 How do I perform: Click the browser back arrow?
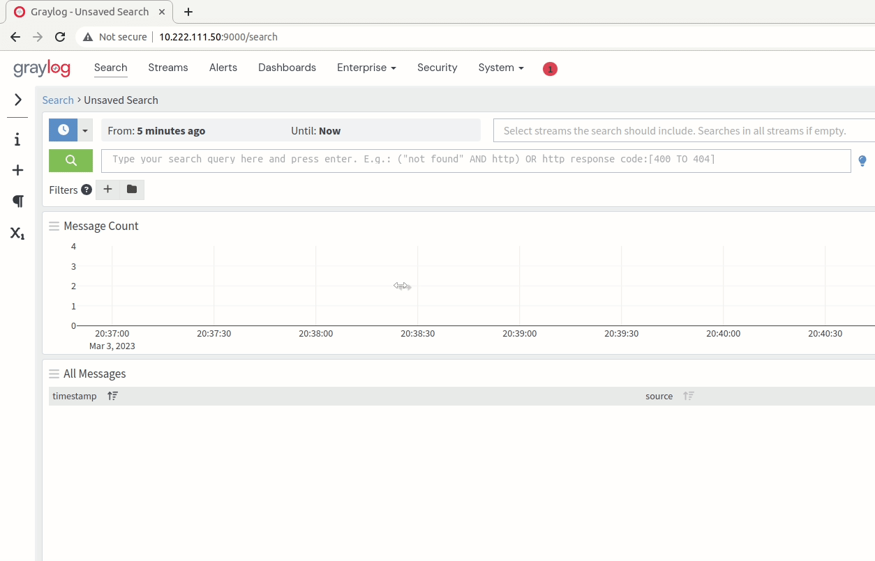(x=15, y=37)
